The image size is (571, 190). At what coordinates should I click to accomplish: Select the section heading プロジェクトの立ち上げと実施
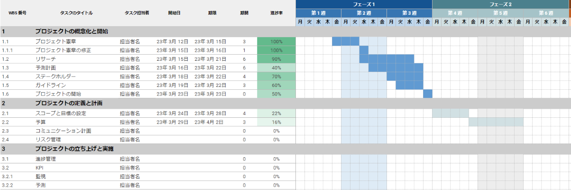tap(74, 149)
